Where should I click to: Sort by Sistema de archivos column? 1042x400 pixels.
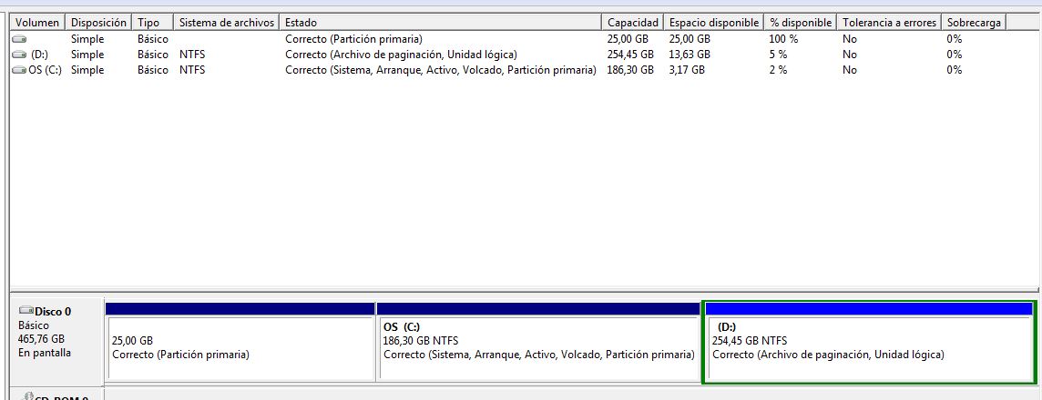coord(226,22)
